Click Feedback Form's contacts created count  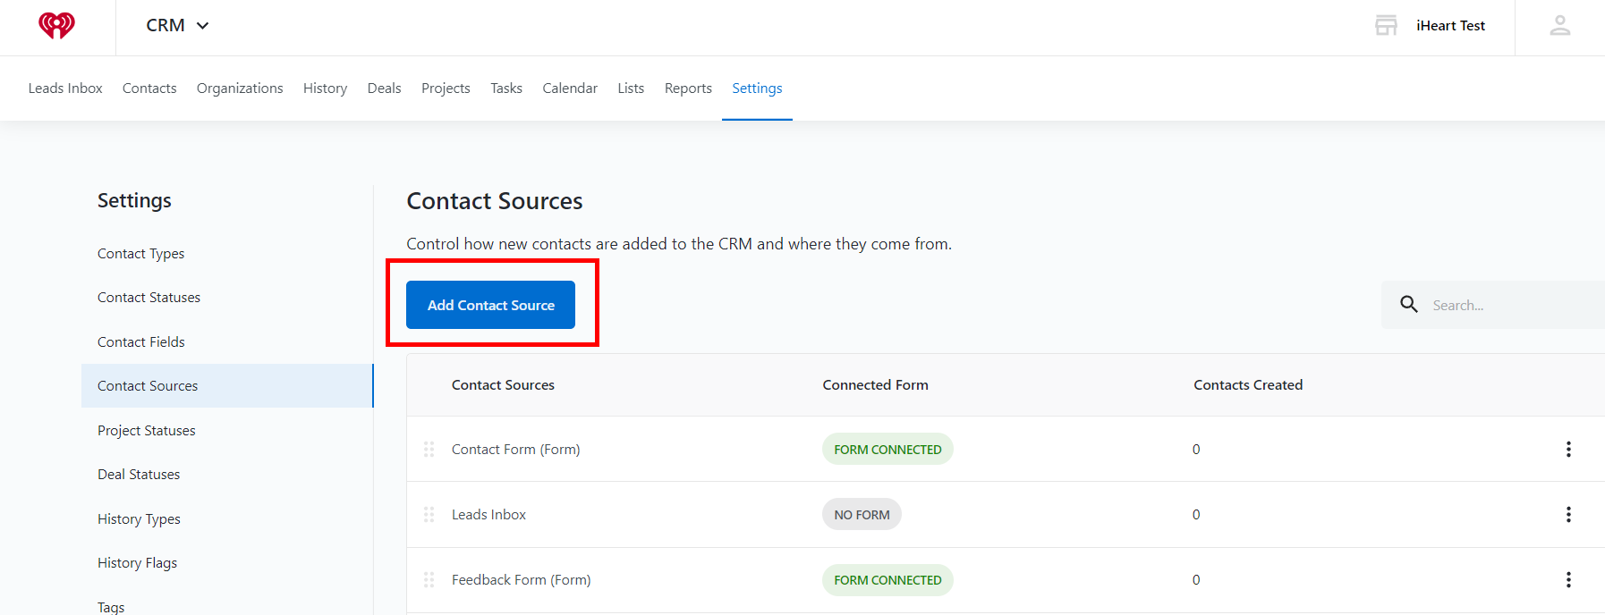pyautogui.click(x=1196, y=580)
